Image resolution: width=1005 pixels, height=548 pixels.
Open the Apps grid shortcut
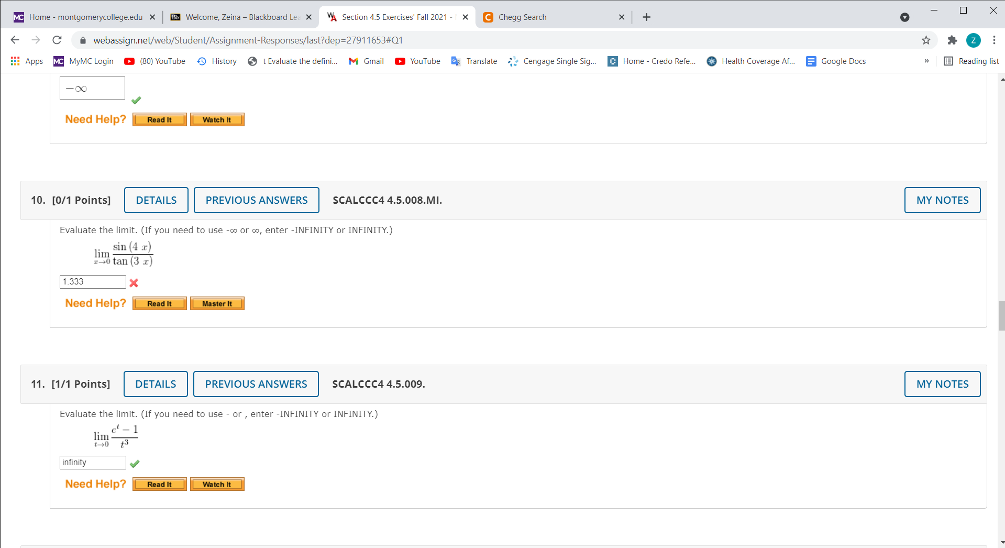[x=27, y=61]
